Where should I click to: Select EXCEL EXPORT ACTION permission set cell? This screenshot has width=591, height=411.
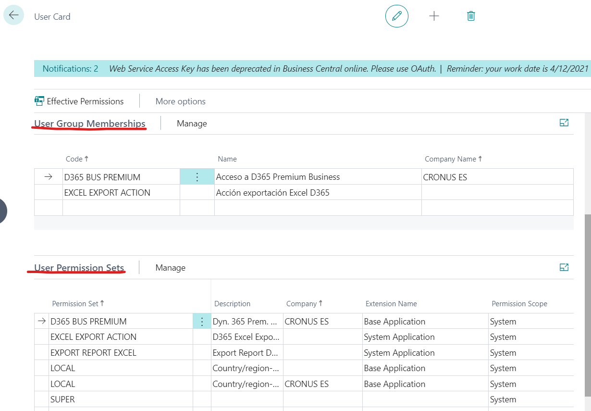pyautogui.click(x=121, y=337)
